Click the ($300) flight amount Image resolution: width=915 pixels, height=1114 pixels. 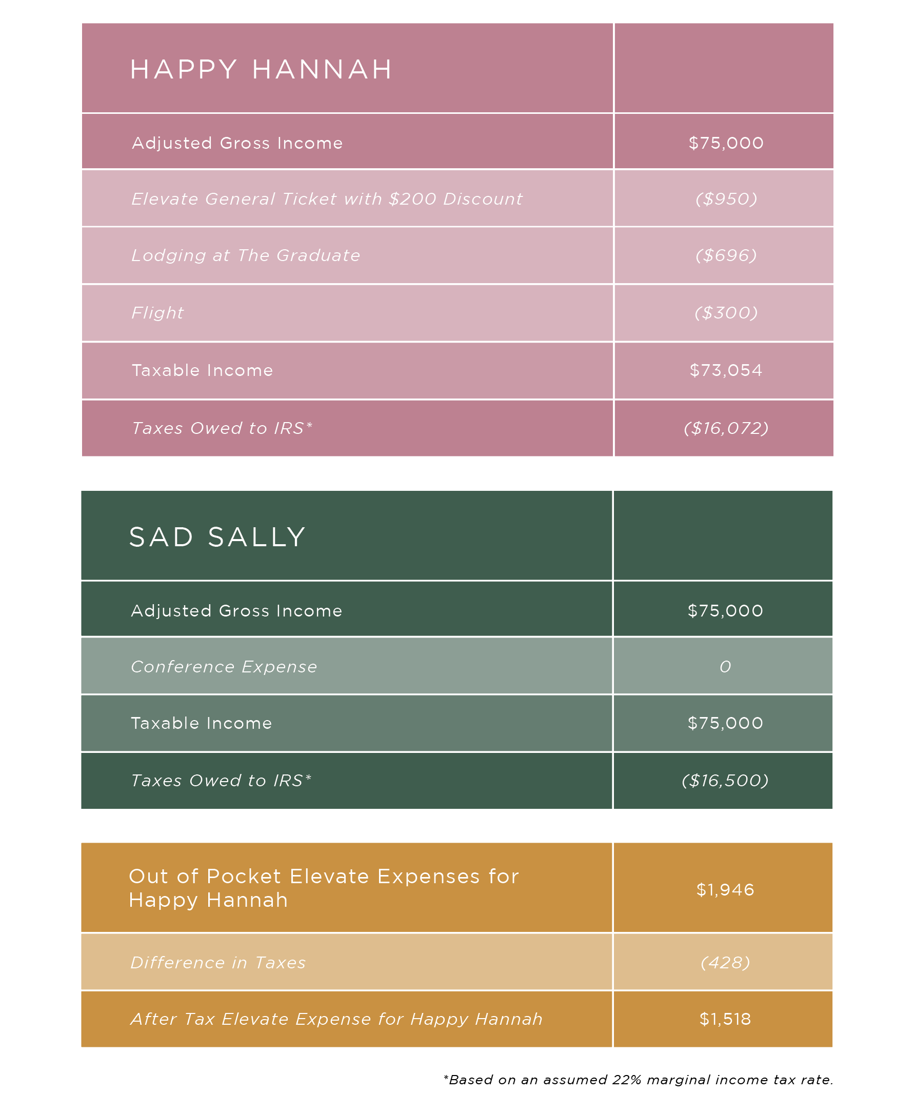(x=726, y=312)
